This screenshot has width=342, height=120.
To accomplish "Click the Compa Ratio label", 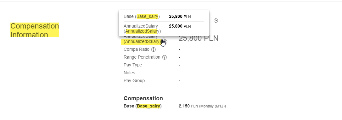I will coord(137,50).
